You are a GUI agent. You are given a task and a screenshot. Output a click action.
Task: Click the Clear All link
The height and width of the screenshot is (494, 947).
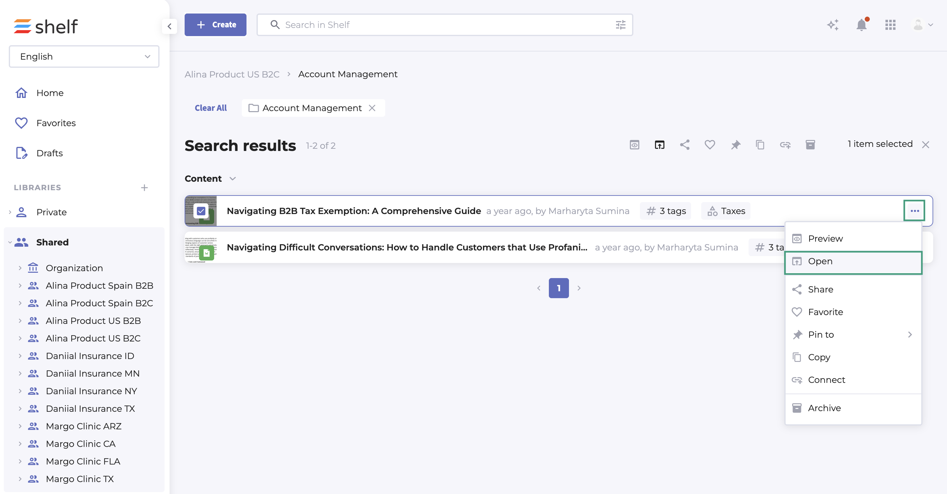pos(211,108)
